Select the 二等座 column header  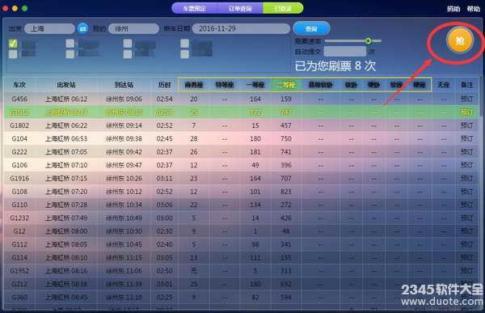click(x=286, y=85)
